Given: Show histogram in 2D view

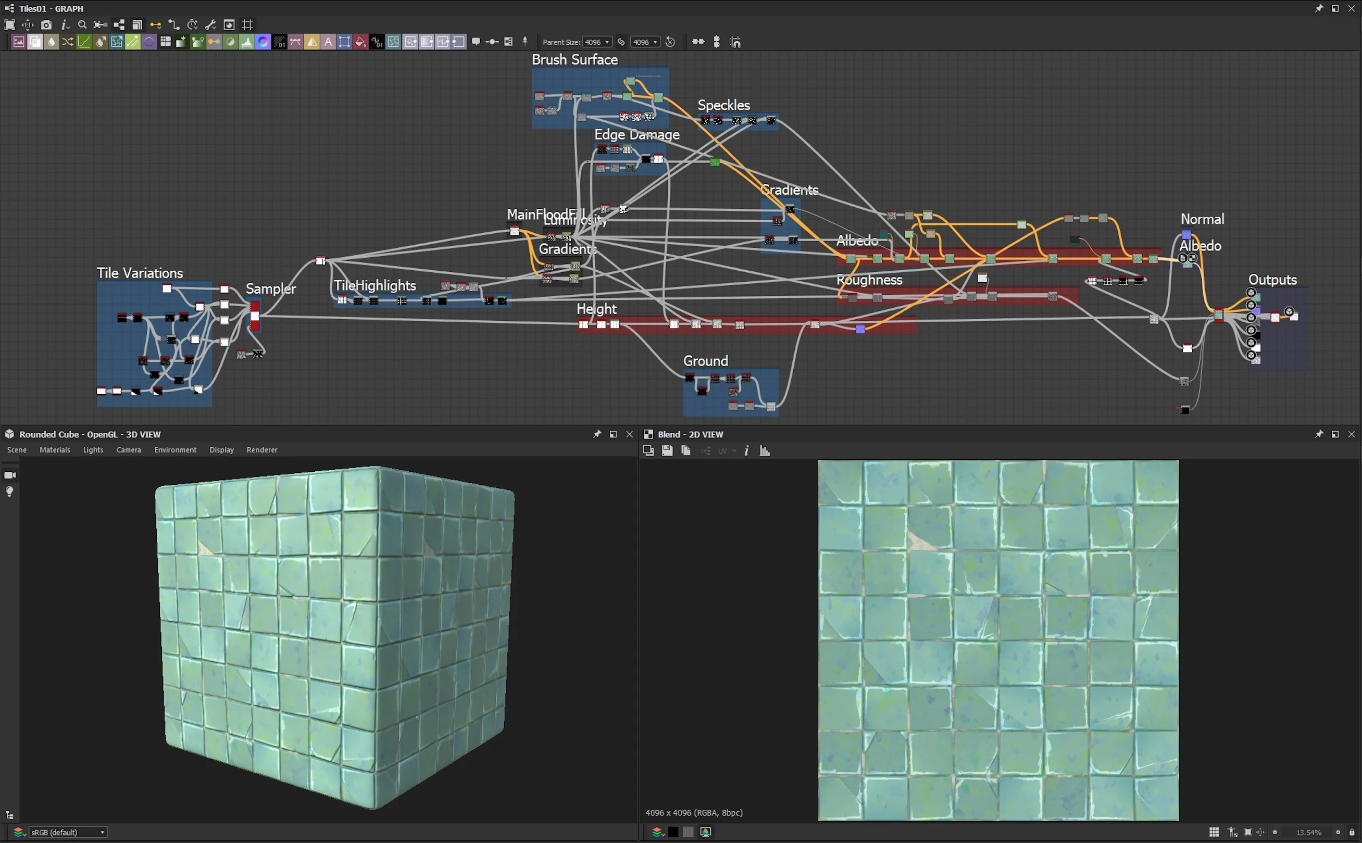Looking at the screenshot, I should [765, 450].
